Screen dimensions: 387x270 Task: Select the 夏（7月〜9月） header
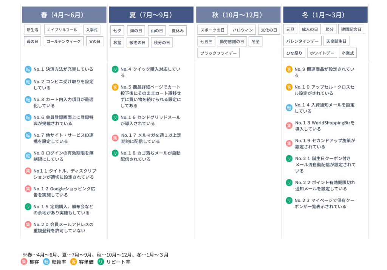click(151, 15)
